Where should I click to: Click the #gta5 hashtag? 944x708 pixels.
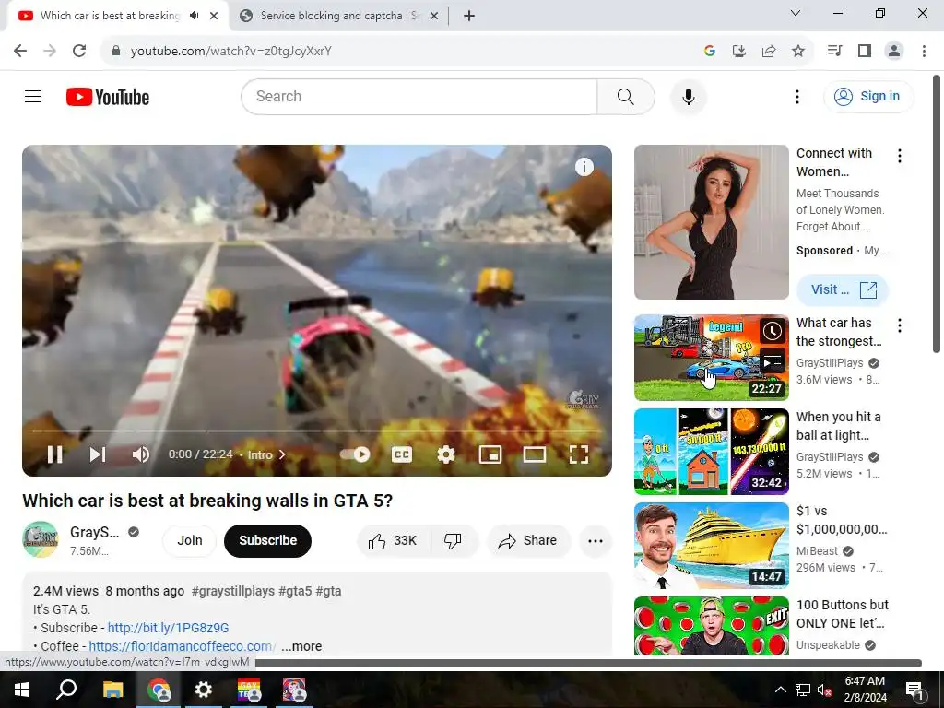[x=295, y=591]
